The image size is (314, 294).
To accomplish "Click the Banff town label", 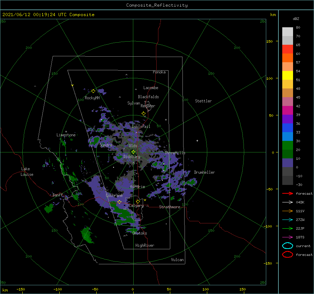I will click(x=58, y=195).
